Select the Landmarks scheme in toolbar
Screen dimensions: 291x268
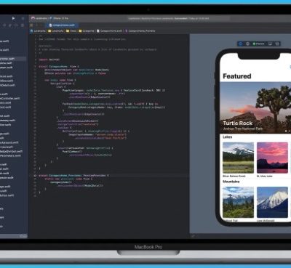tap(39, 18)
